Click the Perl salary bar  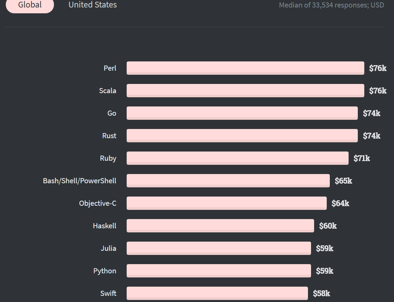(245, 68)
